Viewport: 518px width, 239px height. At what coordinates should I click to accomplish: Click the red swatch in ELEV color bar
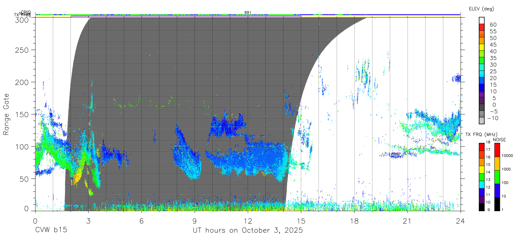(x=482, y=27)
